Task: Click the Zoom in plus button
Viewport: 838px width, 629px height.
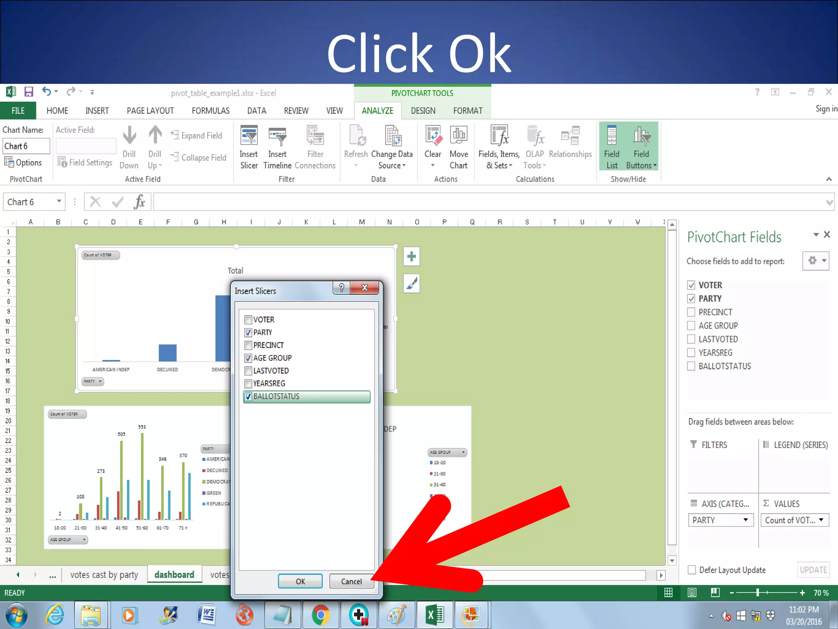Action: (802, 593)
